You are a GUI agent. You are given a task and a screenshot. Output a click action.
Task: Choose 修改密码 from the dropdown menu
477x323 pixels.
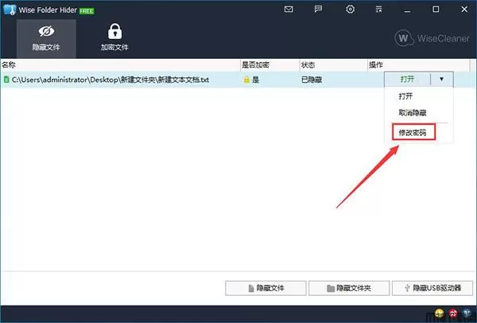click(413, 132)
